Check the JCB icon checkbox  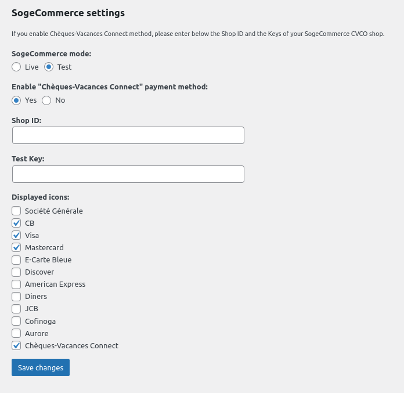(x=16, y=308)
